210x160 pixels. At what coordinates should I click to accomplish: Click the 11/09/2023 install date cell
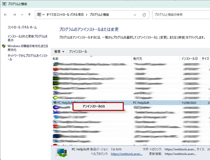pyautogui.click(x=189, y=103)
